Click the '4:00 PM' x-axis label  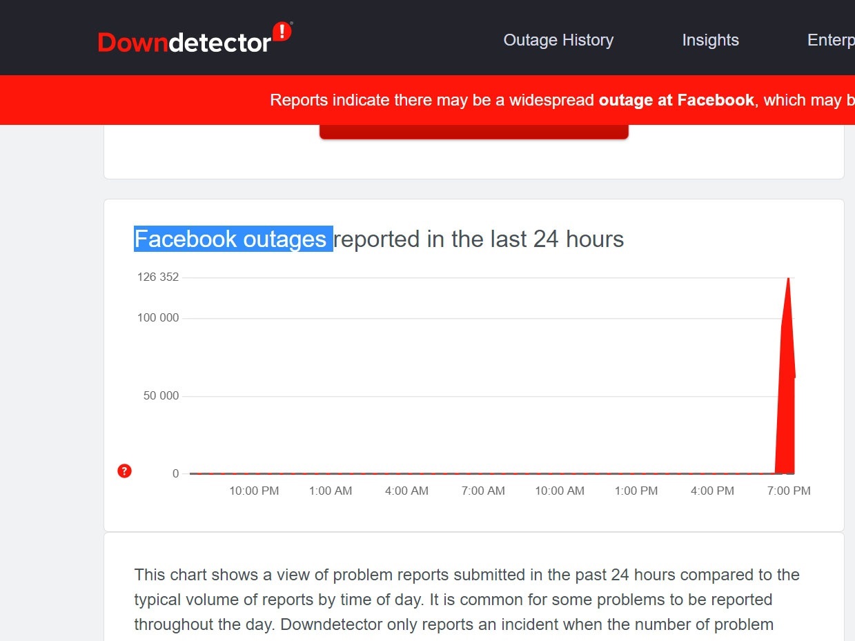pyautogui.click(x=712, y=491)
